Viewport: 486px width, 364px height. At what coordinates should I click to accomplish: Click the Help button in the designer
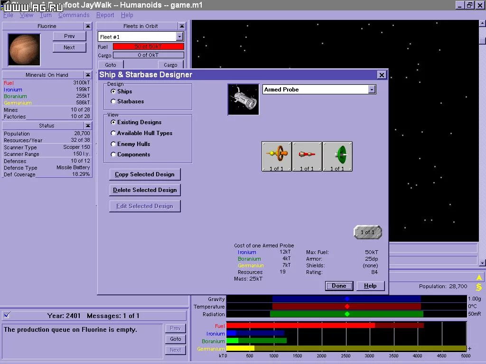(370, 286)
